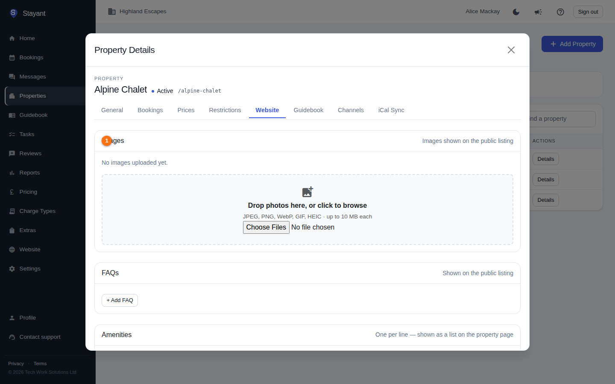Open the announcements megaphone icon
This screenshot has width=615, height=384.
tap(538, 12)
